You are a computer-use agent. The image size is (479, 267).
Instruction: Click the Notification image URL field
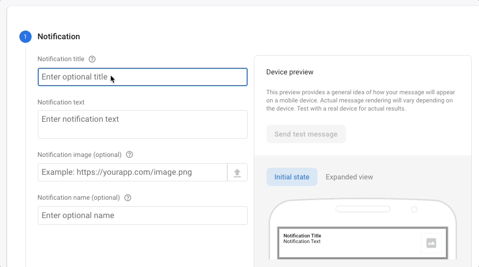[132, 172]
